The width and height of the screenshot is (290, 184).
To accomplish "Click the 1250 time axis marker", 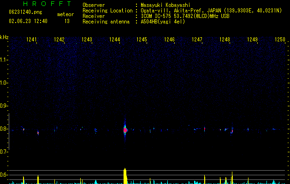I will (280, 40).
